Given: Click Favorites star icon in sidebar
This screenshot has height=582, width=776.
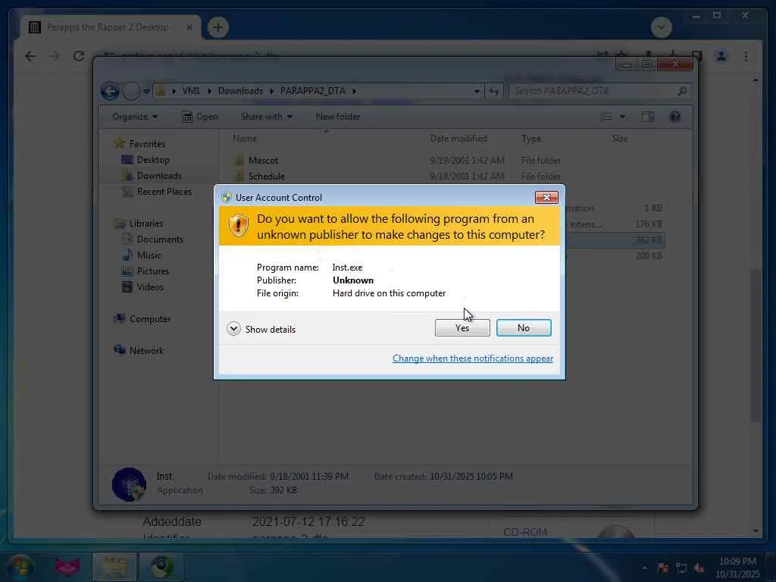Looking at the screenshot, I should click(119, 143).
